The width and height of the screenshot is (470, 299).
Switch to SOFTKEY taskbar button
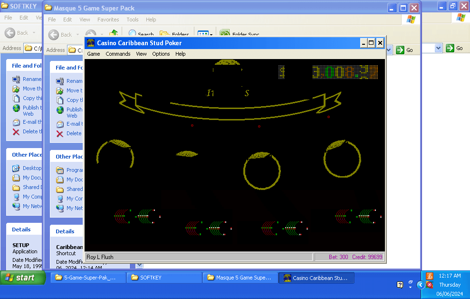tap(164, 278)
